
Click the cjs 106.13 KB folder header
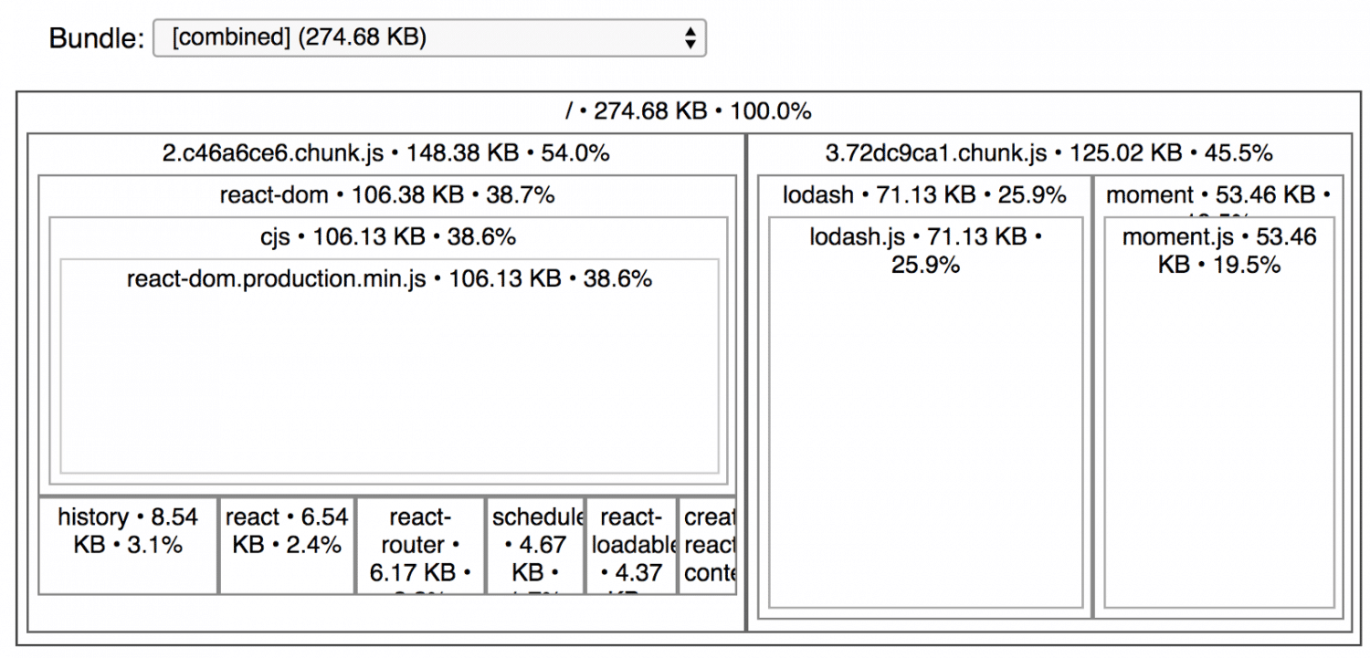coord(387,237)
